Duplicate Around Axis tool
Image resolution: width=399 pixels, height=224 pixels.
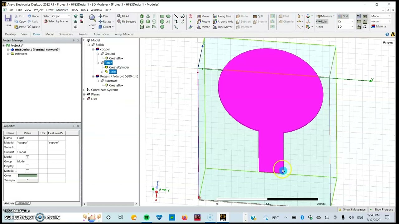[223, 21]
